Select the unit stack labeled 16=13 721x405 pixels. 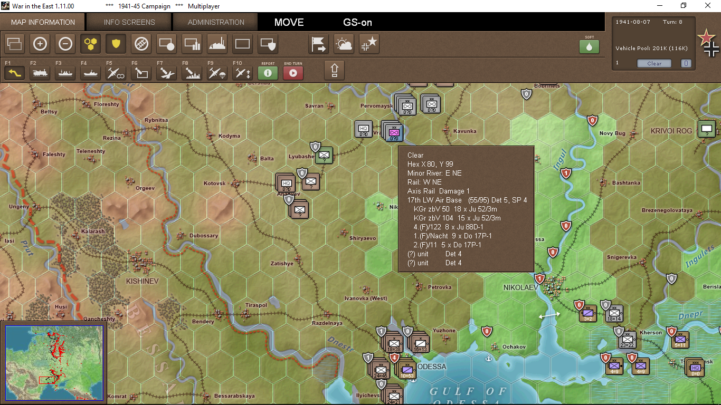click(420, 344)
